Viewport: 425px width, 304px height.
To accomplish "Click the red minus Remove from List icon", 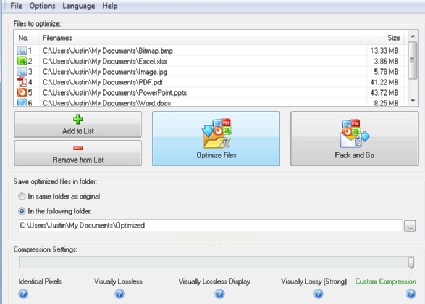I will tap(78, 148).
